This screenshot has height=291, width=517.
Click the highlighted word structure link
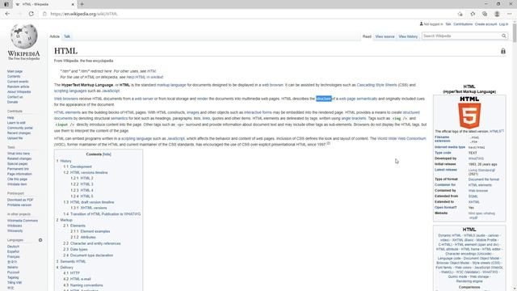323,99
